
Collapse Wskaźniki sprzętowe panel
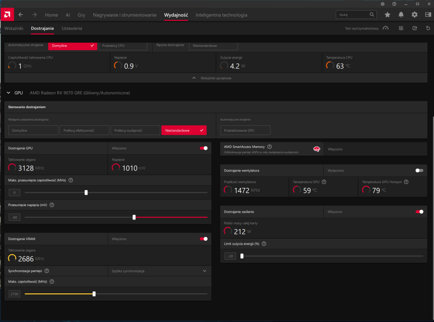click(x=216, y=78)
